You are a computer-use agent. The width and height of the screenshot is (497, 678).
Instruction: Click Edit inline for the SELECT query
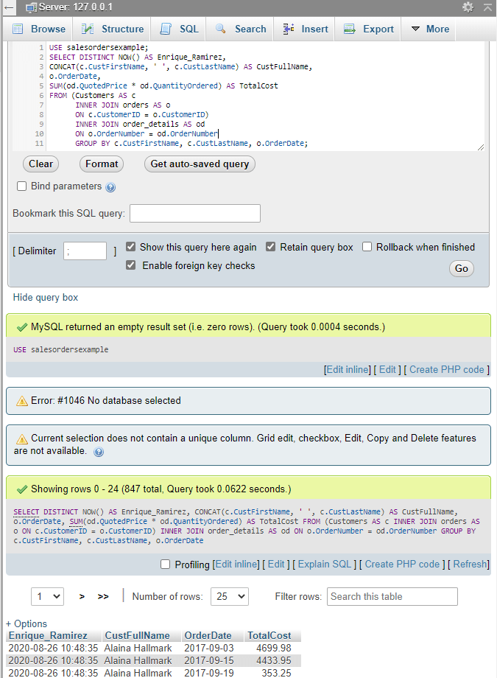tap(237, 565)
